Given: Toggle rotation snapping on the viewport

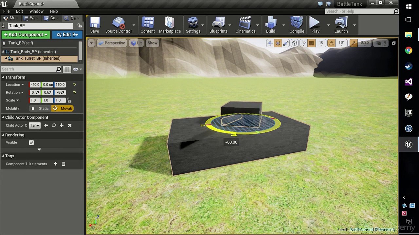Looking at the screenshot, I should tap(331, 43).
